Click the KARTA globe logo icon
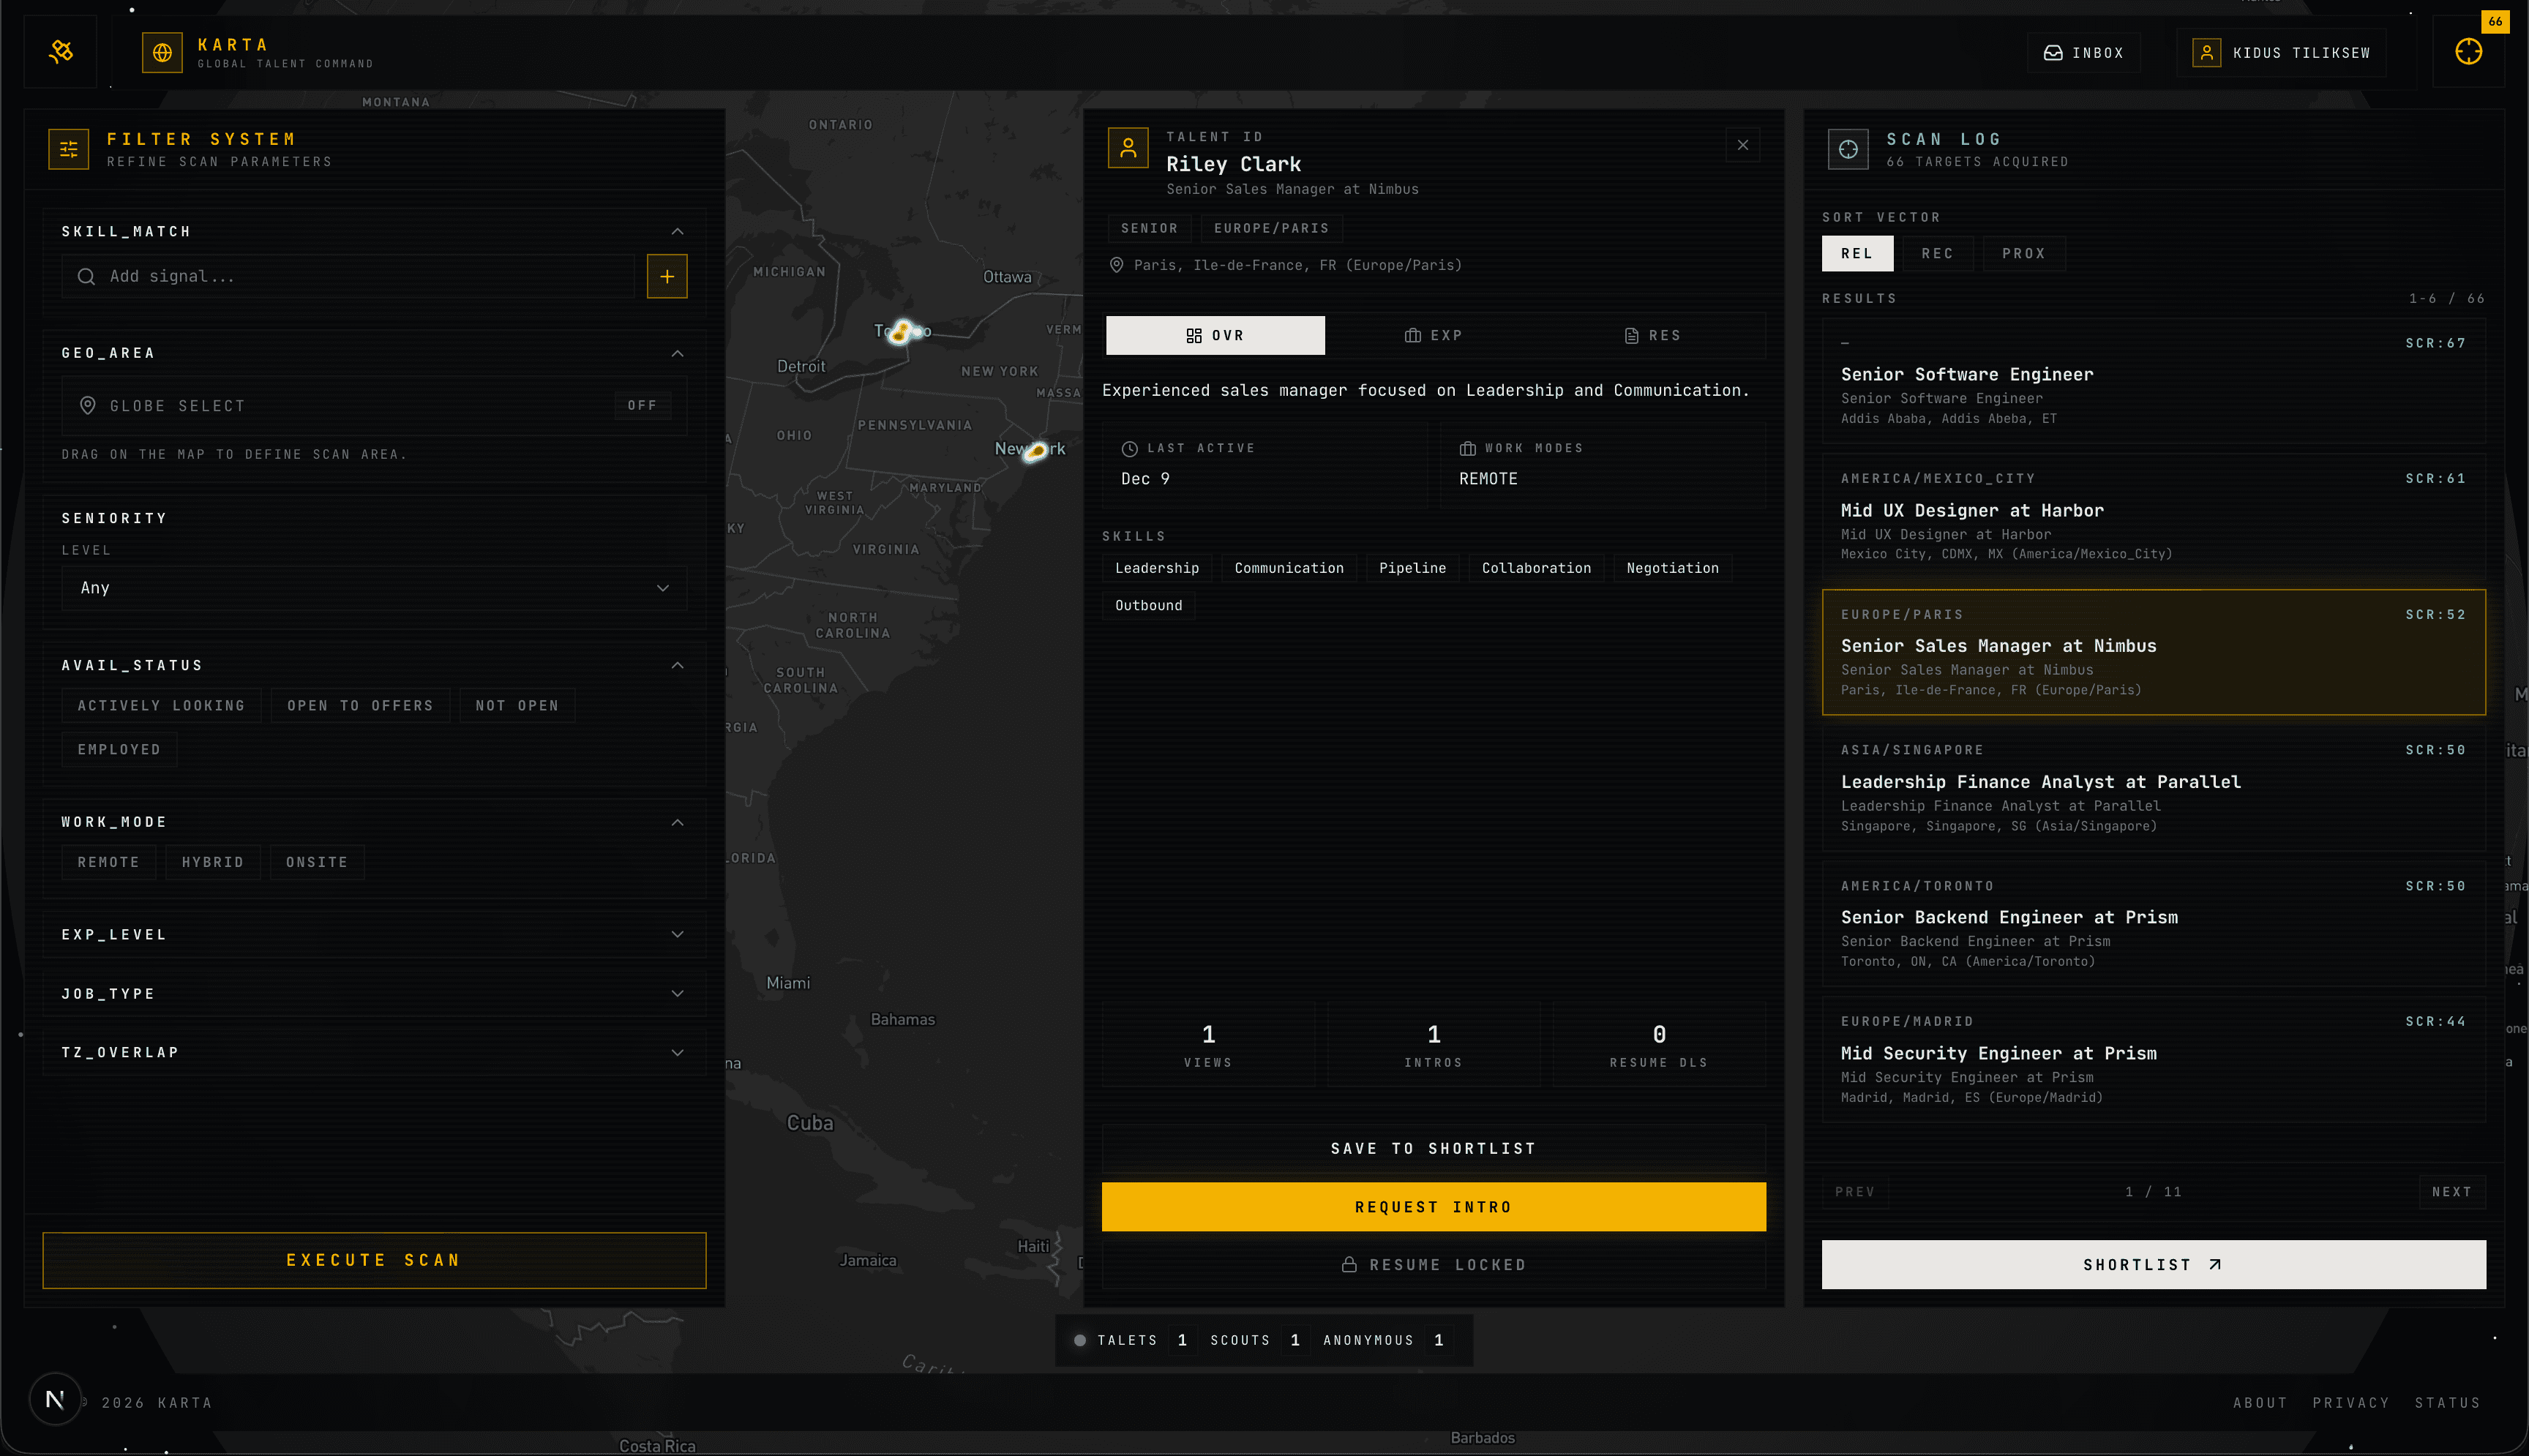This screenshot has width=2529, height=1456. (x=162, y=52)
